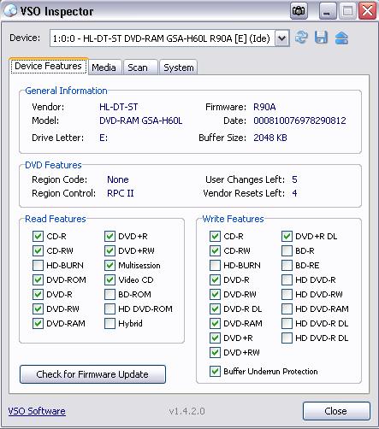379x429 pixels.
Task: Click the camera screenshot icon in title bar
Action: click(299, 11)
